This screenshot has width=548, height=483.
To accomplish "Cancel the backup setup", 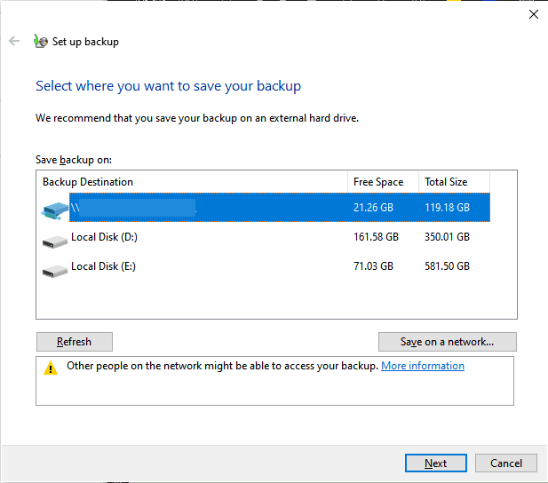I will 506,463.
